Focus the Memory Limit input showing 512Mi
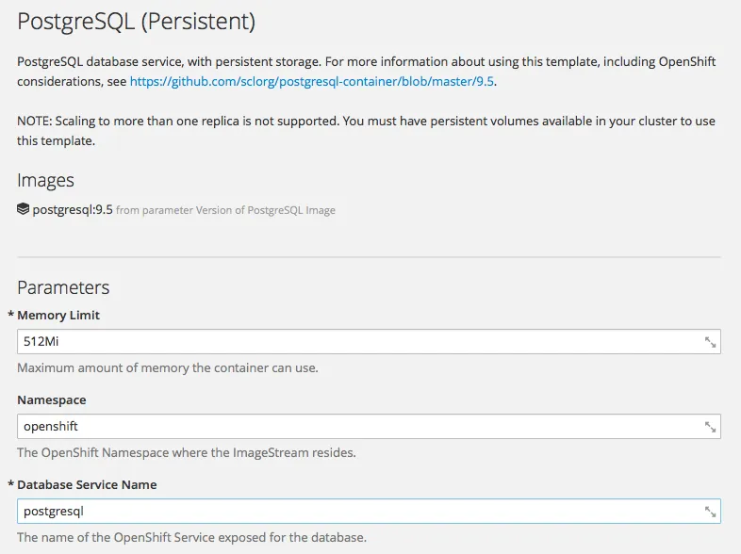 pos(358,342)
